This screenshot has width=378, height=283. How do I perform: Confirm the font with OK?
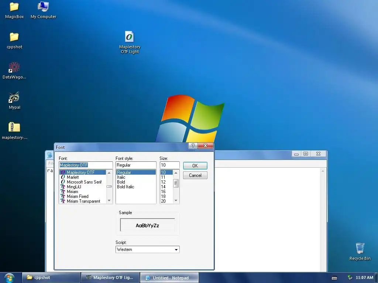tap(195, 165)
